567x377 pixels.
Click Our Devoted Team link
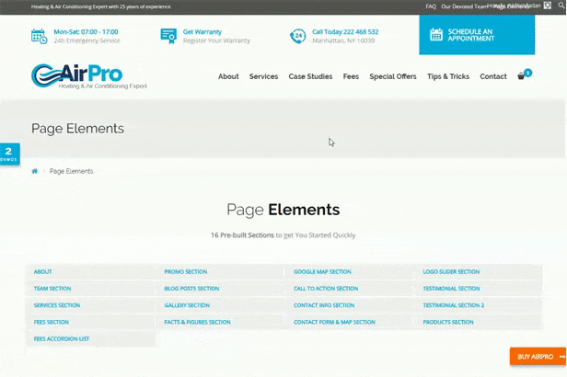[x=464, y=6]
